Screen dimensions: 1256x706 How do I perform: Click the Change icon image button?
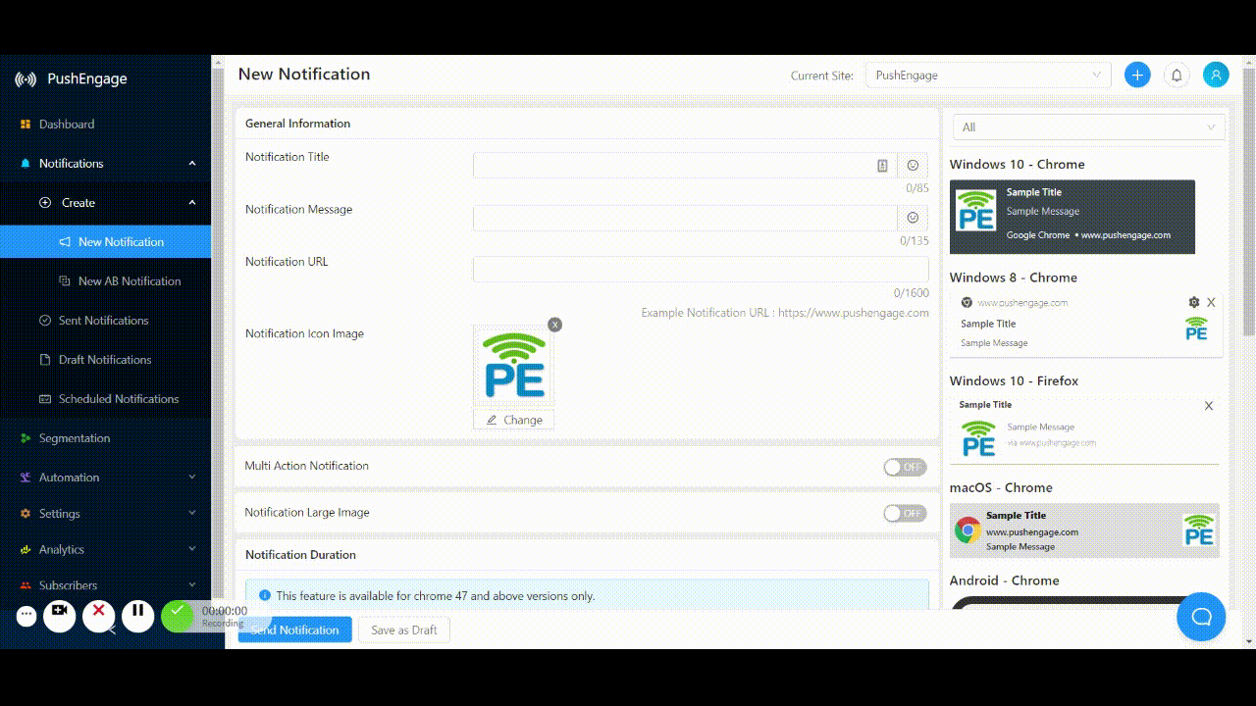tap(514, 420)
